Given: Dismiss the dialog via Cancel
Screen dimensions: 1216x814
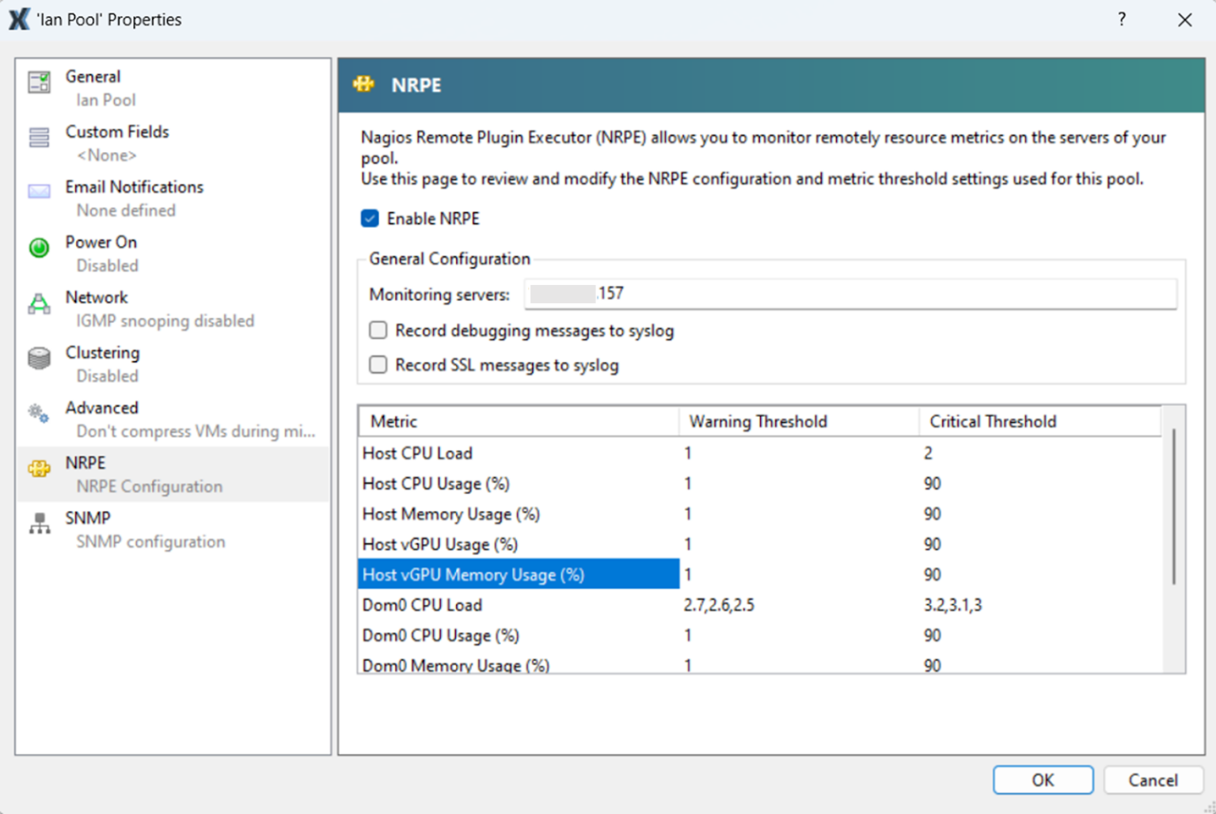Looking at the screenshot, I should 1153,780.
